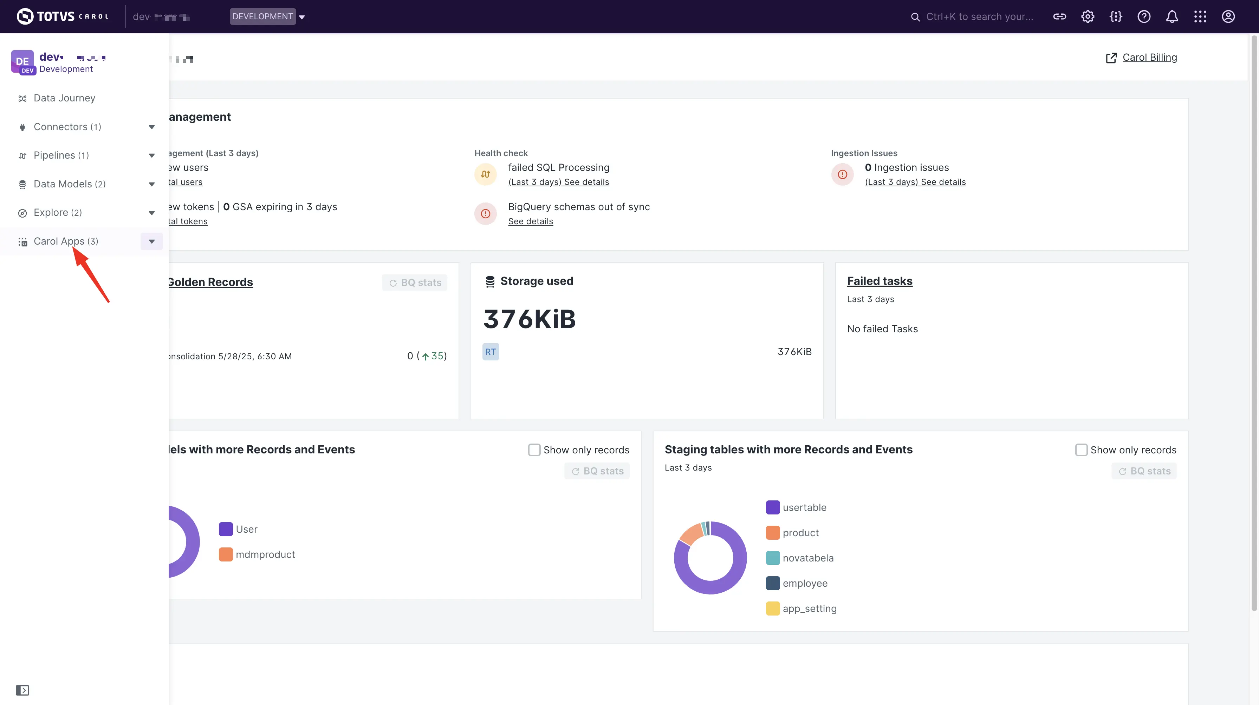Focus the Ctrl+K search field
This screenshot has height=705, width=1259.
(x=979, y=16)
